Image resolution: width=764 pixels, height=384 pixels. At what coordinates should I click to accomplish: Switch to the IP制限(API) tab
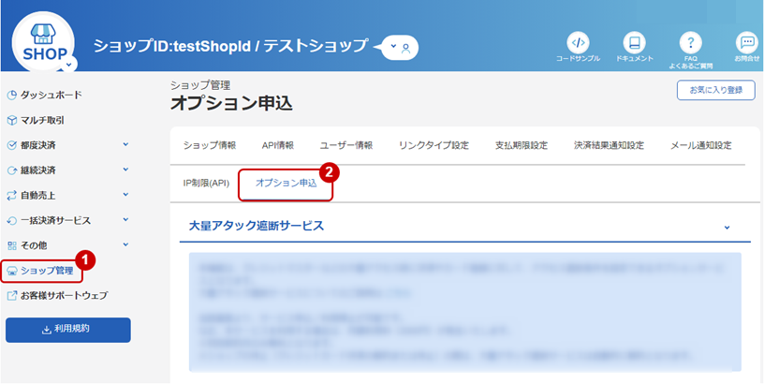click(206, 184)
